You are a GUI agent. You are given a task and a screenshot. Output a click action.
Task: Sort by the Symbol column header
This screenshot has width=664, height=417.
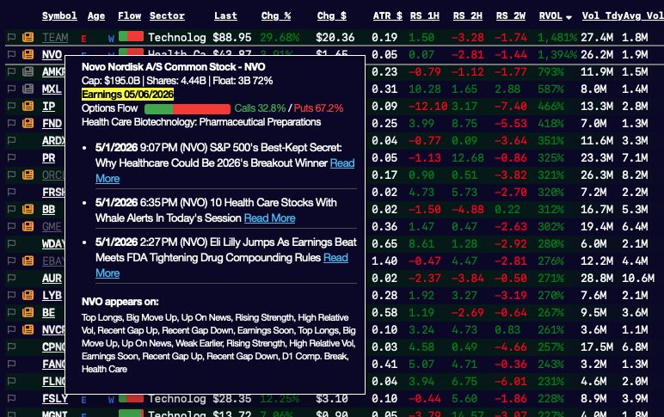59,15
